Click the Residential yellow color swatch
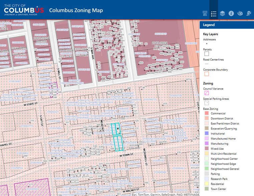Viewport: 254px width, 196px height. [x=207, y=184]
